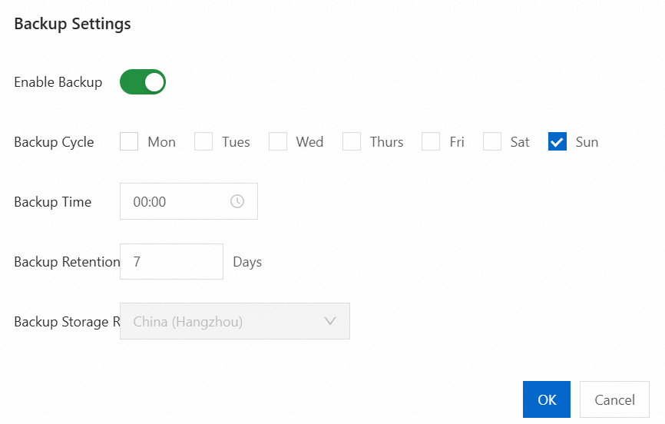Image resolution: width=665 pixels, height=424 pixels.
Task: Click the Backup Time 00:00 field
Action: (189, 201)
